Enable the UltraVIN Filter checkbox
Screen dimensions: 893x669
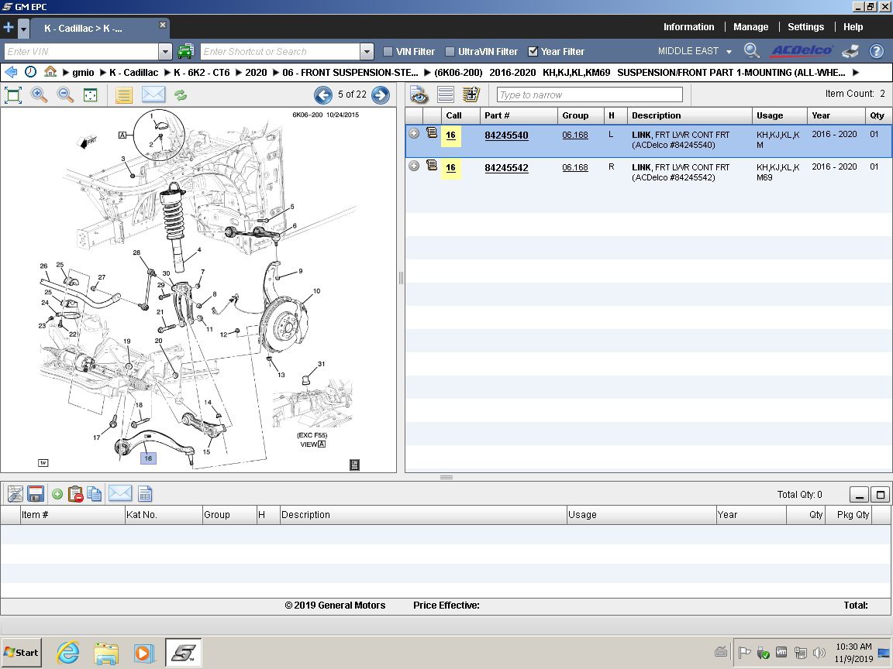450,52
